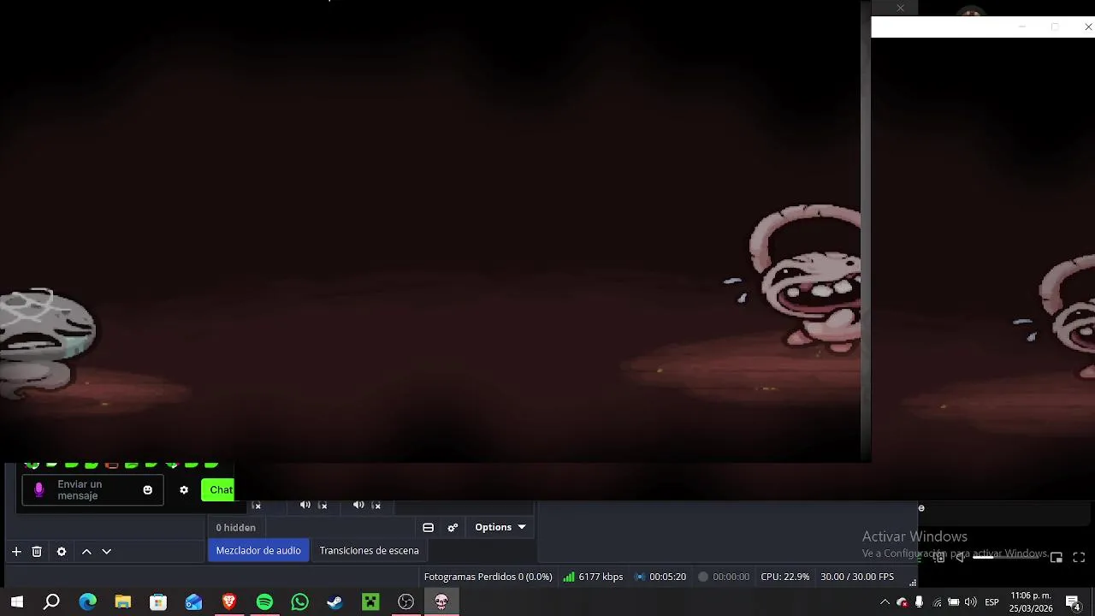
Task: Open File Explorer from the taskbar
Action: pyautogui.click(x=122, y=602)
